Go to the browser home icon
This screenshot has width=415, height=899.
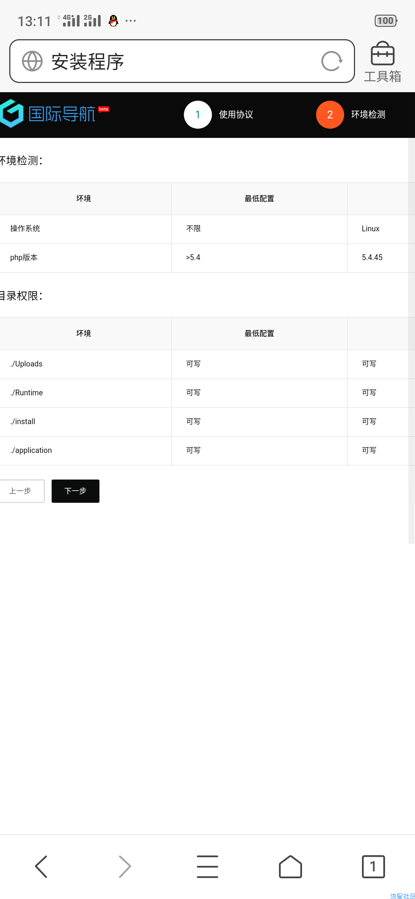coord(290,866)
